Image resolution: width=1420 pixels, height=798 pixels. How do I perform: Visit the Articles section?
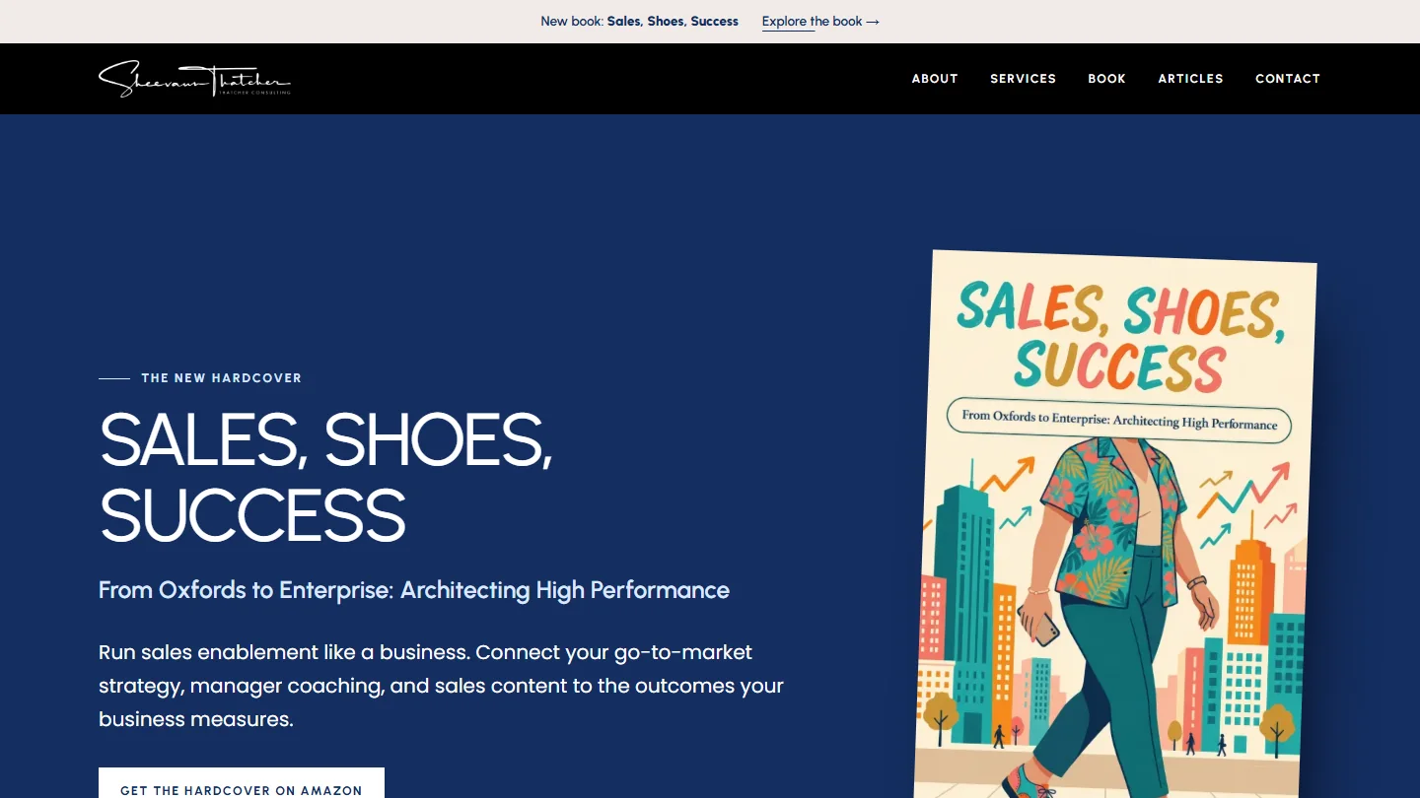[1190, 79]
